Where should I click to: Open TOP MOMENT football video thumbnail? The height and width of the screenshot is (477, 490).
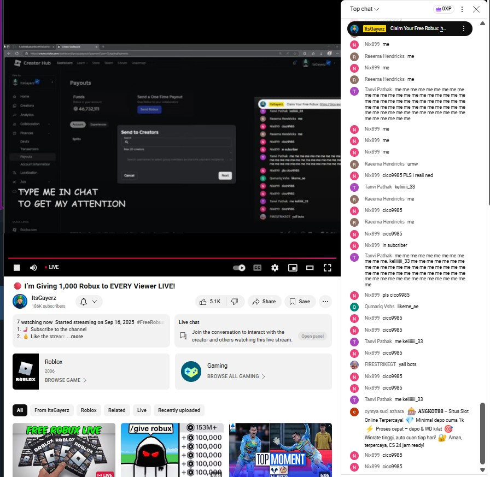[281, 450]
